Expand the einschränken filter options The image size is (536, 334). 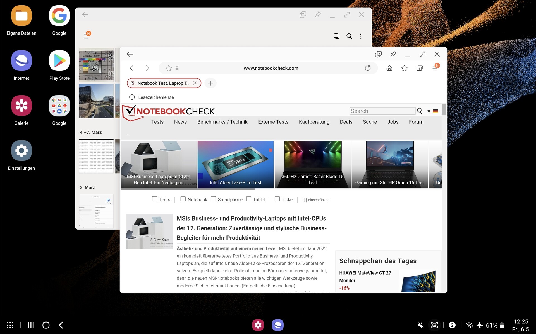(316, 200)
